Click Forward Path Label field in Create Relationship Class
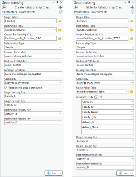Screen dimensions: 136x177 (x=33, y=56)
